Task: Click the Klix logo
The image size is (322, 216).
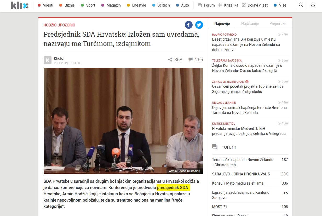Action: tap(20, 5)
